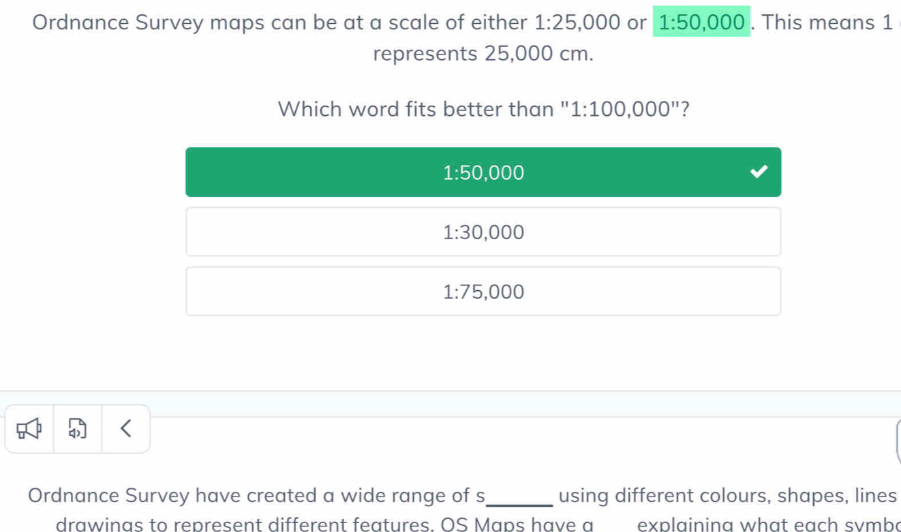Click the green checkmark on 1:50,000
Viewport: 901px width, 532px height.
(758, 172)
